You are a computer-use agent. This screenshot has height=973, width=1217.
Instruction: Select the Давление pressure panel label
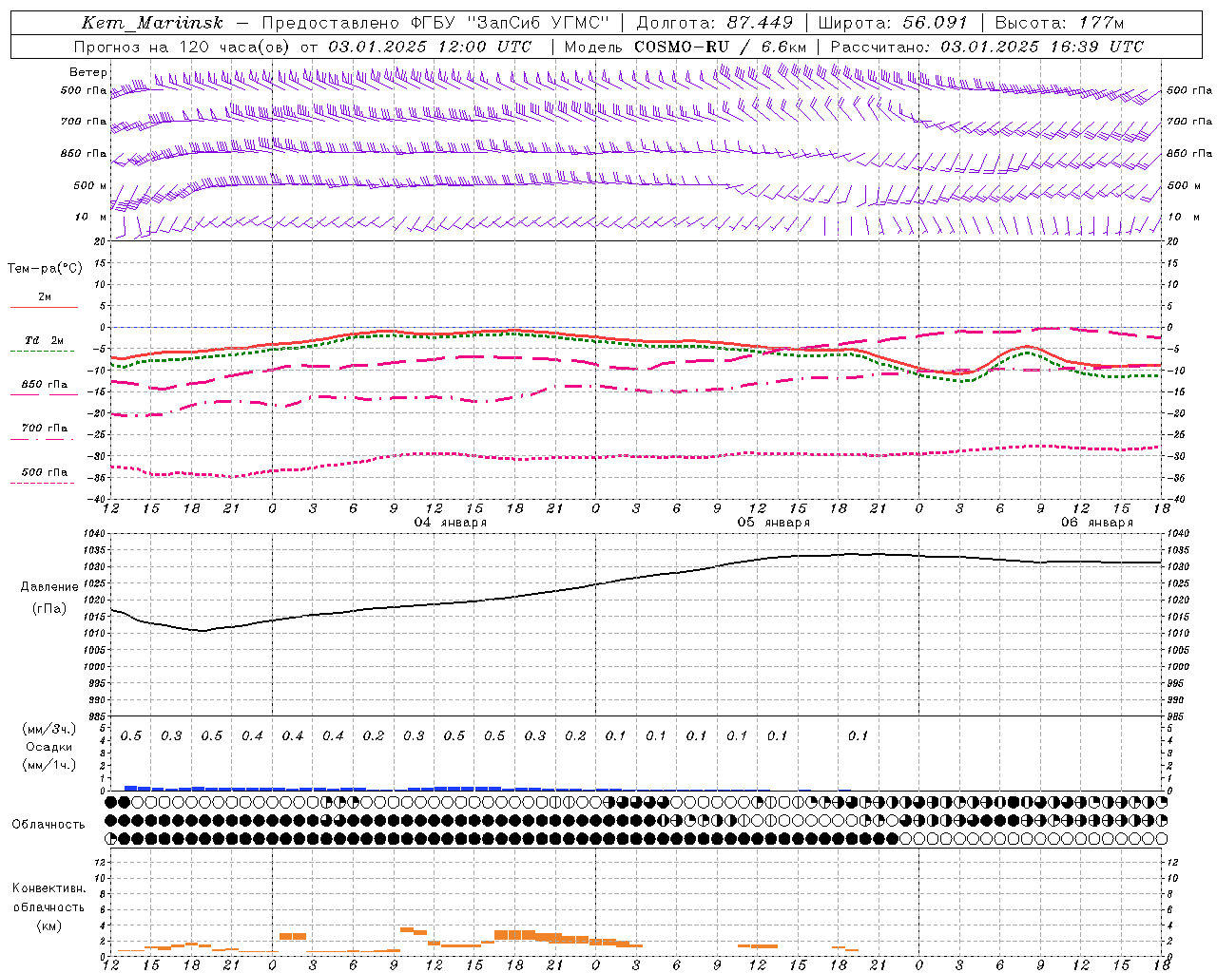(x=49, y=587)
